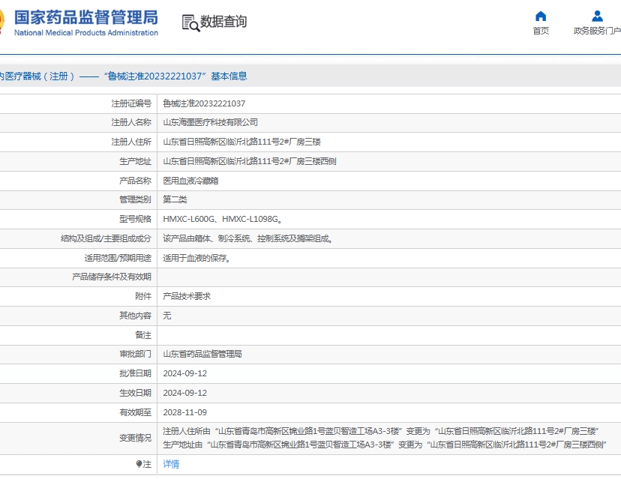Click the 适用范围/预期用途 label
Viewport: 621px width, 479px height.
point(118,258)
